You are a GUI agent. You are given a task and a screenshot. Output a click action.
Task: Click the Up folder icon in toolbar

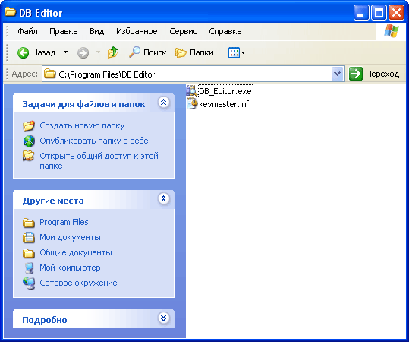(x=112, y=52)
